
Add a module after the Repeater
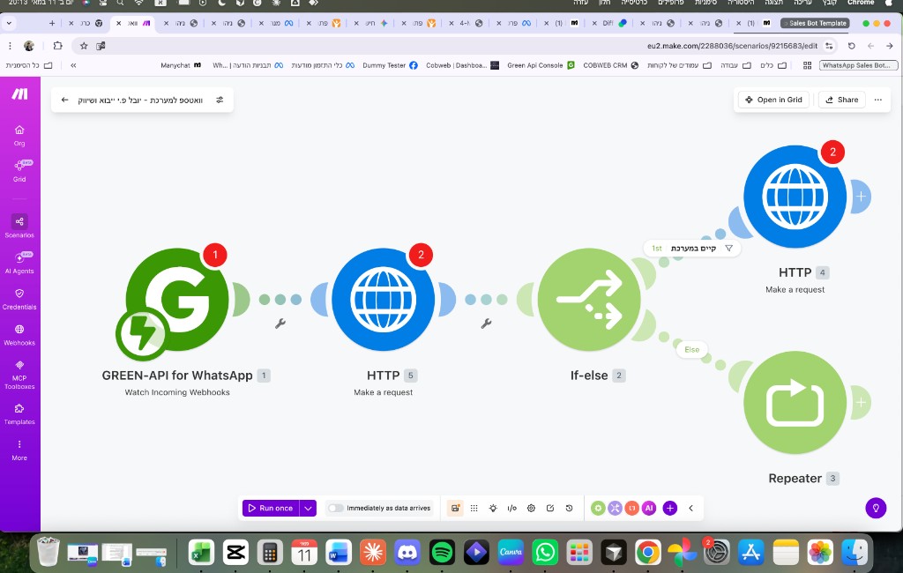861,403
